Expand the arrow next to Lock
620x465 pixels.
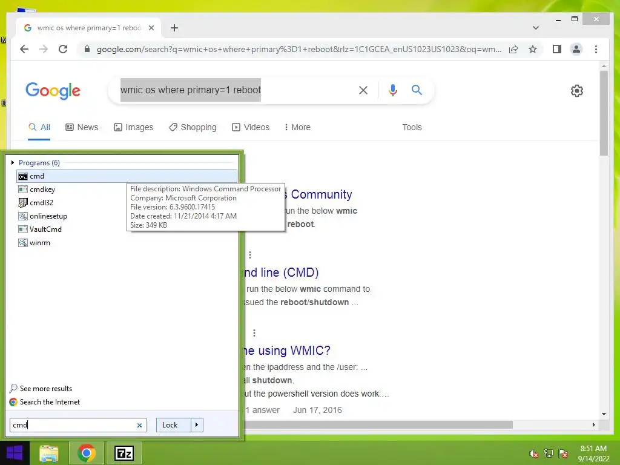(197, 425)
